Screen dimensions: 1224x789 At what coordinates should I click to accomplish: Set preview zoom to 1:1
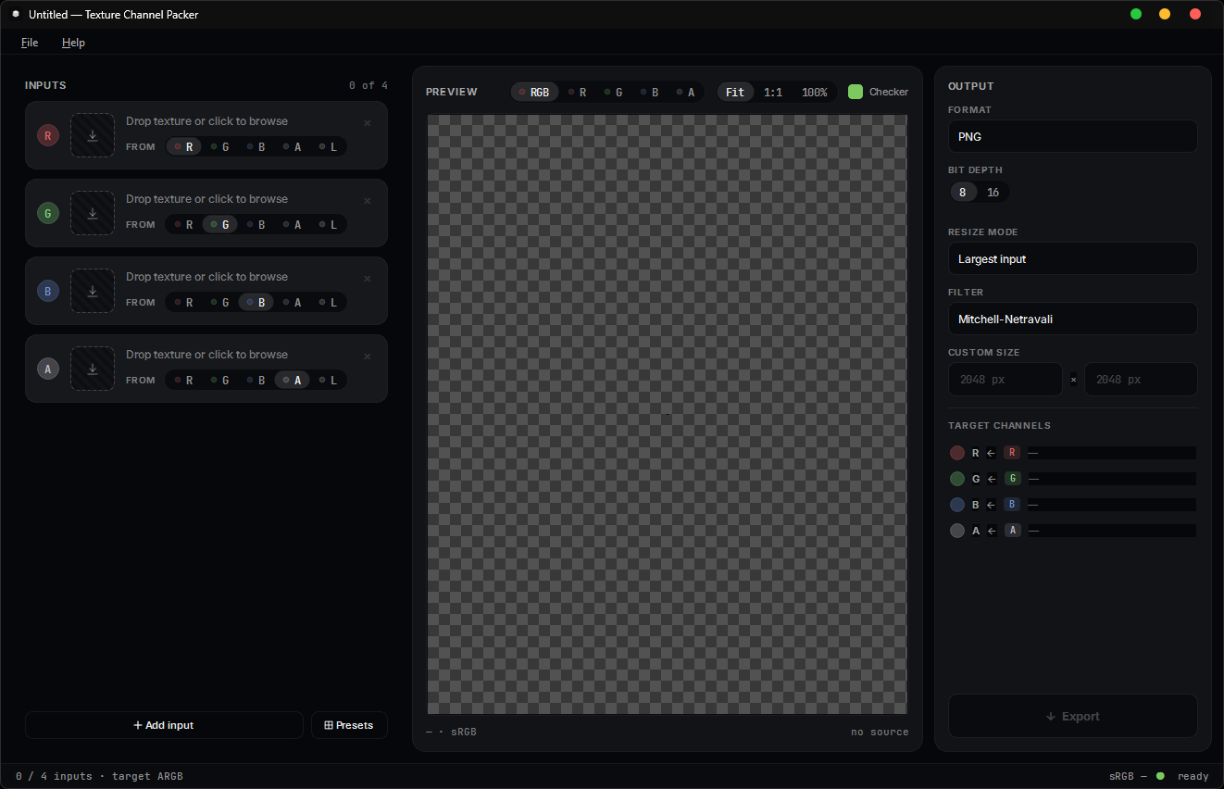pyautogui.click(x=773, y=92)
